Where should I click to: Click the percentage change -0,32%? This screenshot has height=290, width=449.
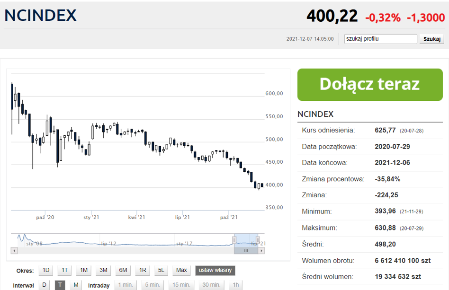(x=383, y=18)
